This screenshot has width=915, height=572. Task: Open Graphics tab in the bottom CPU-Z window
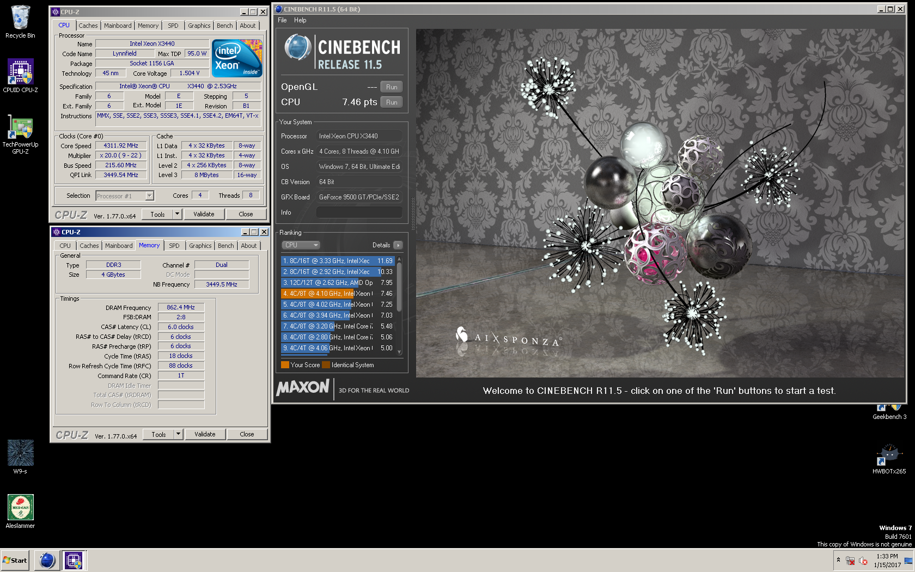pos(200,246)
